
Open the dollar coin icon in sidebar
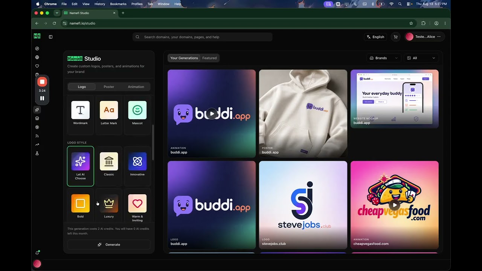(37, 127)
